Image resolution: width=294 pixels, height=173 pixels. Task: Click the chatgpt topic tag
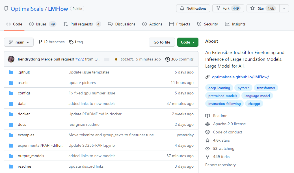point(254,103)
